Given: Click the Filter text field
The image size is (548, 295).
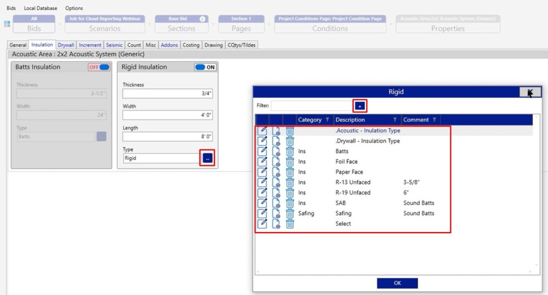Looking at the screenshot, I should (311, 106).
